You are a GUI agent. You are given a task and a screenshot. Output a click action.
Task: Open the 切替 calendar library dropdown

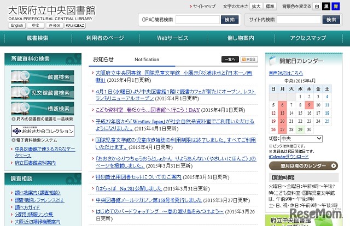click(x=301, y=139)
